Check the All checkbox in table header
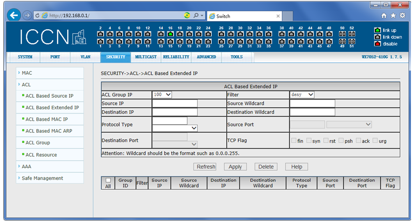 tap(108, 180)
